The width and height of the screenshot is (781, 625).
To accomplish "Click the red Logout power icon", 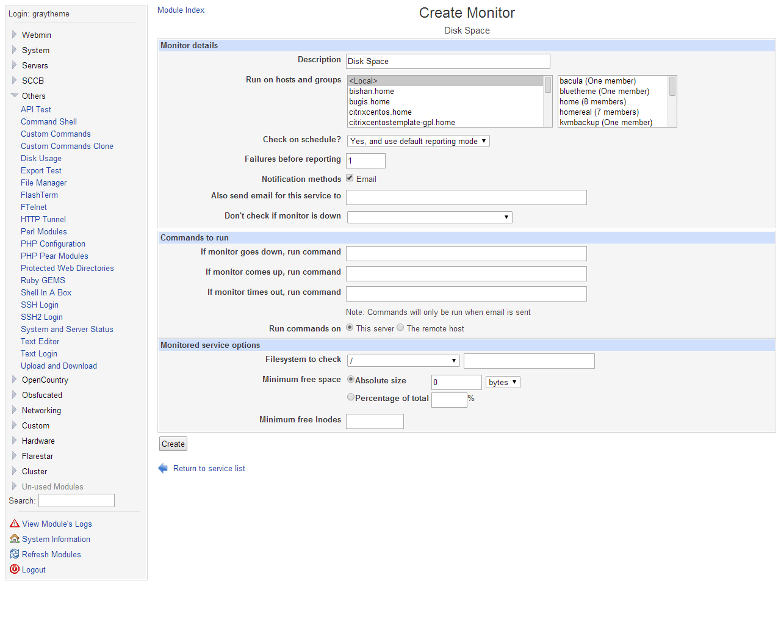I will click(15, 569).
